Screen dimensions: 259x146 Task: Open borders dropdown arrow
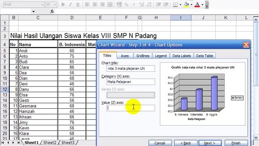[x=180, y=4]
